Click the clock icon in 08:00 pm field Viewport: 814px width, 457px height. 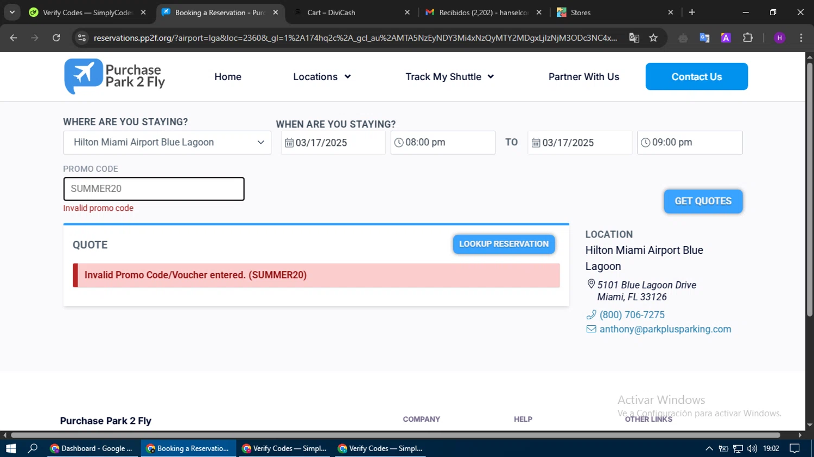[x=399, y=143]
